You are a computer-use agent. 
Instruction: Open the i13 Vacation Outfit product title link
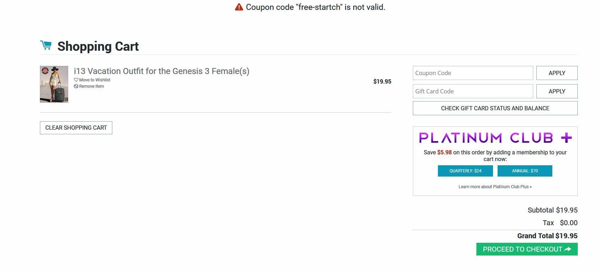click(161, 71)
